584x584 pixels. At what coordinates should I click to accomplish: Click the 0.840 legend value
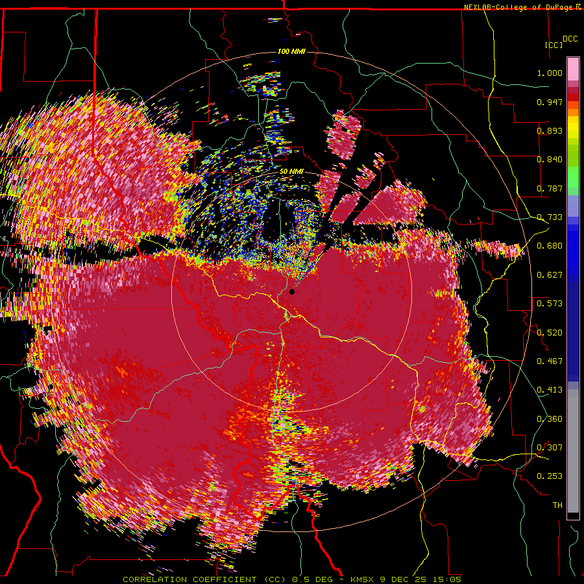(550, 160)
